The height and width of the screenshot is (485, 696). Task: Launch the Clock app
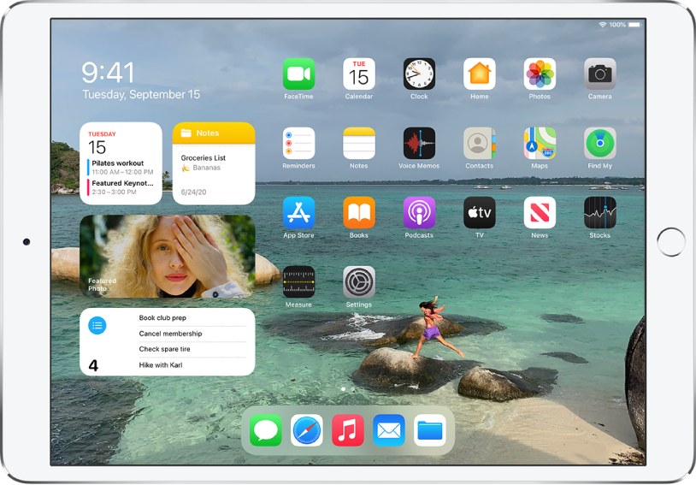[x=419, y=74]
